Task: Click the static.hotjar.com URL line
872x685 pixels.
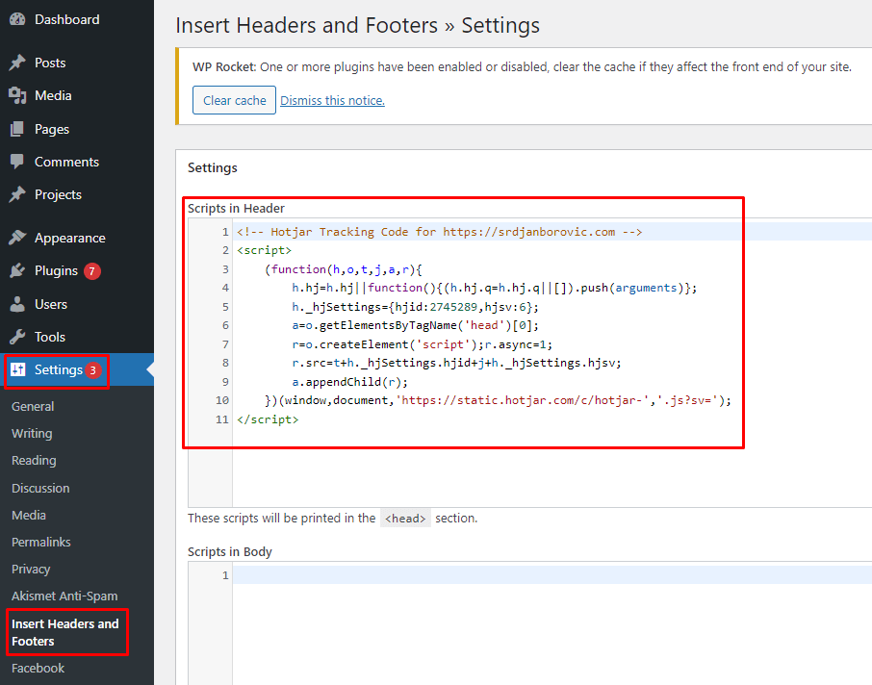Action: coord(498,400)
